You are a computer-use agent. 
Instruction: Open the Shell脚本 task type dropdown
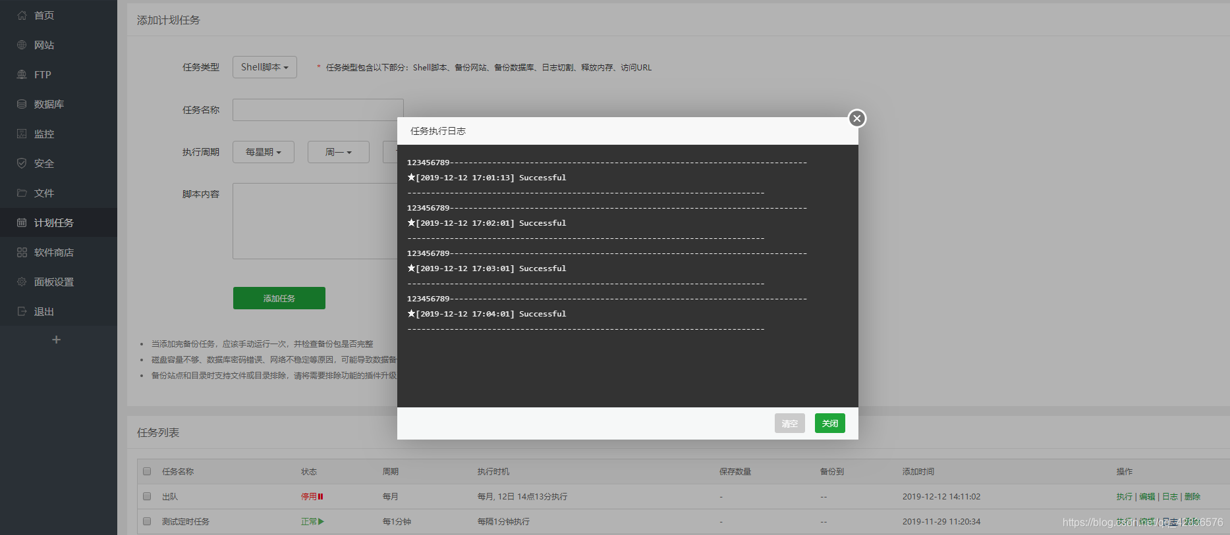[265, 67]
